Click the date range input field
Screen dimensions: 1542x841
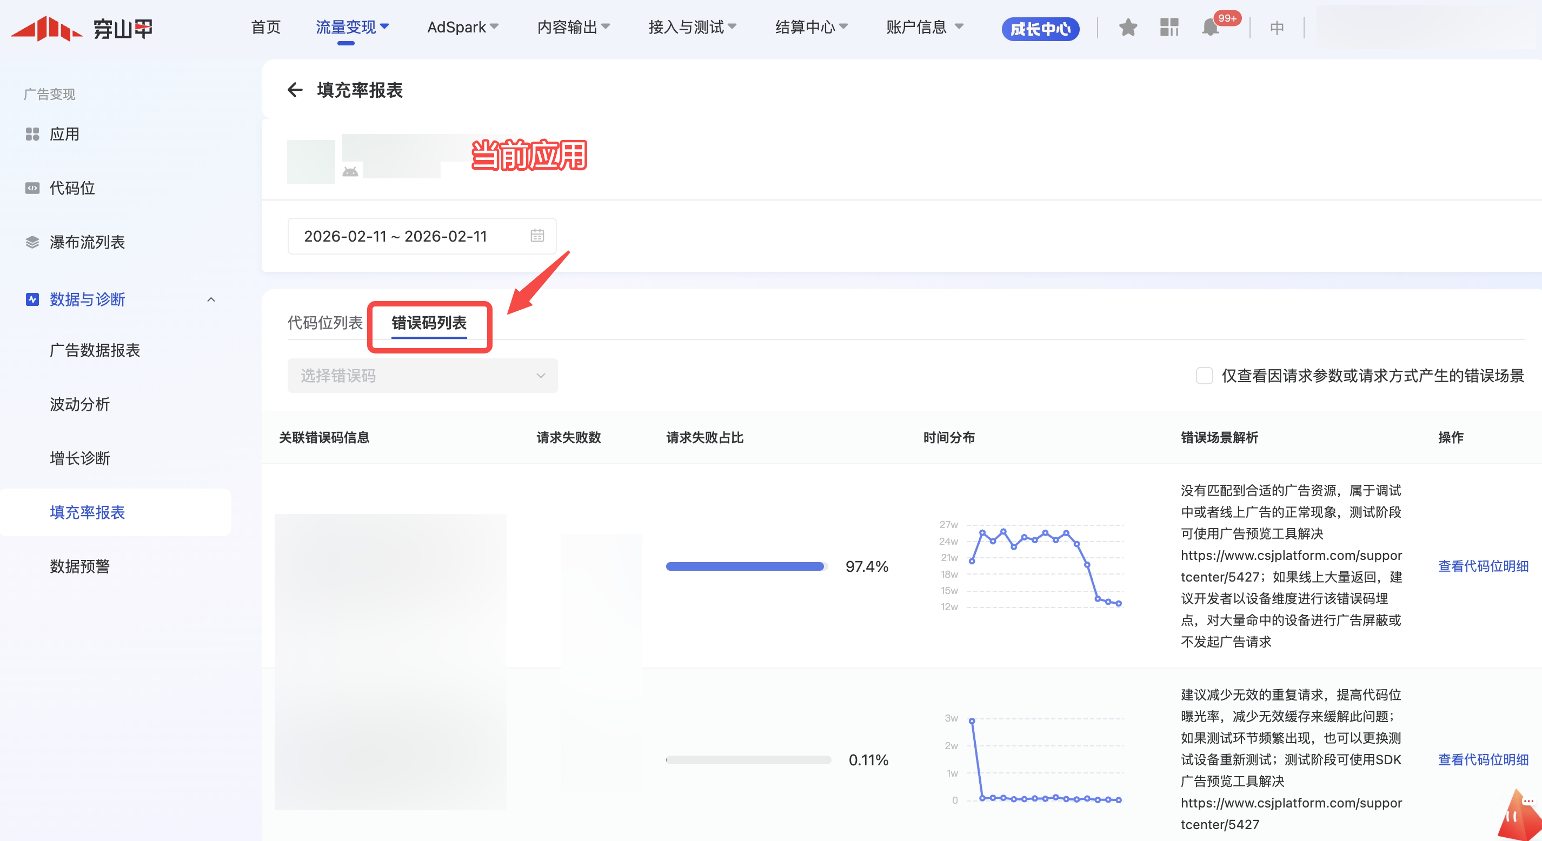tap(395, 236)
